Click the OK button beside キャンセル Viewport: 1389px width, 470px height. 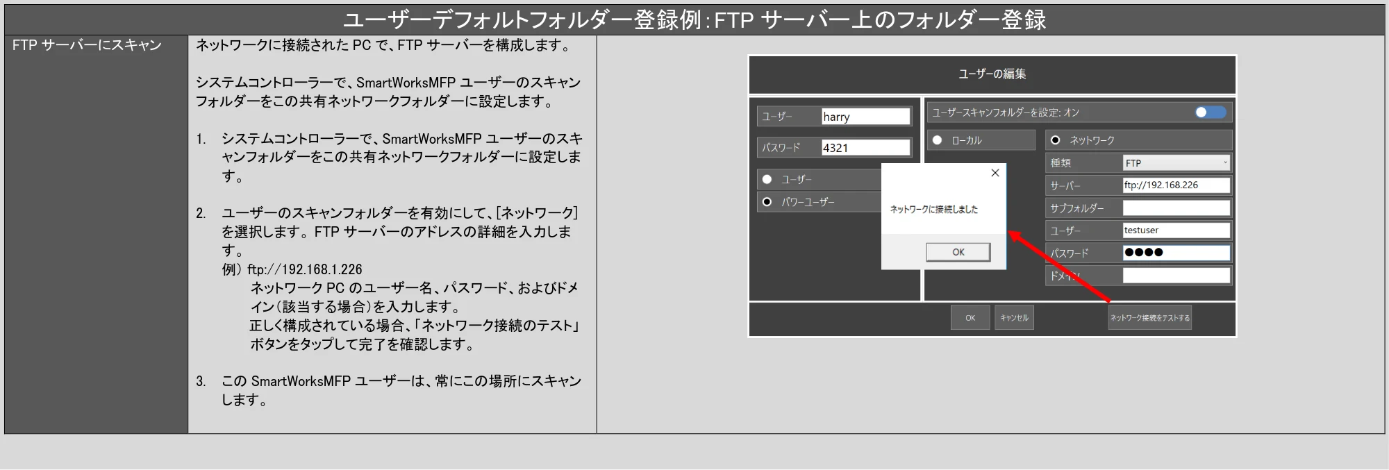click(970, 318)
